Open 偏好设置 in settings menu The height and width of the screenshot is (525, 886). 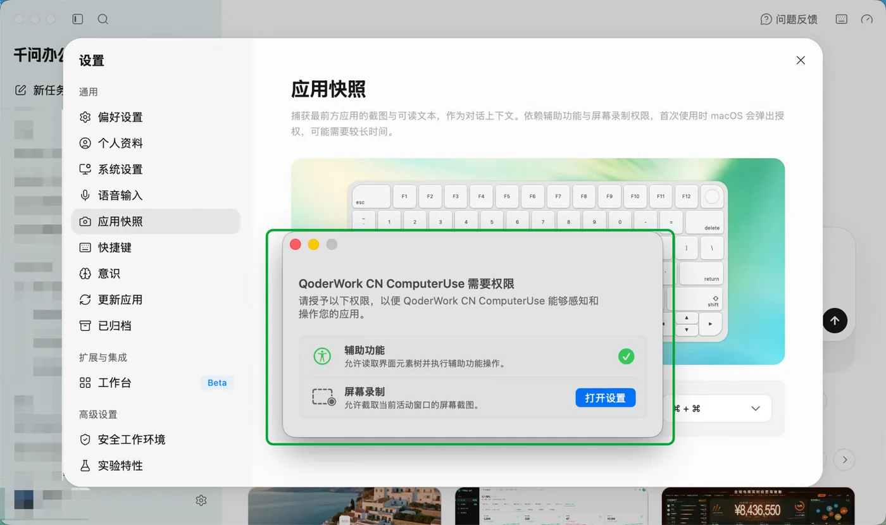pos(156,117)
